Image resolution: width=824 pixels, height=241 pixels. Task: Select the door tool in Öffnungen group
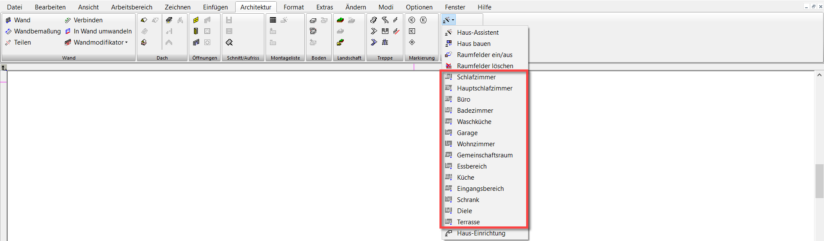196,31
